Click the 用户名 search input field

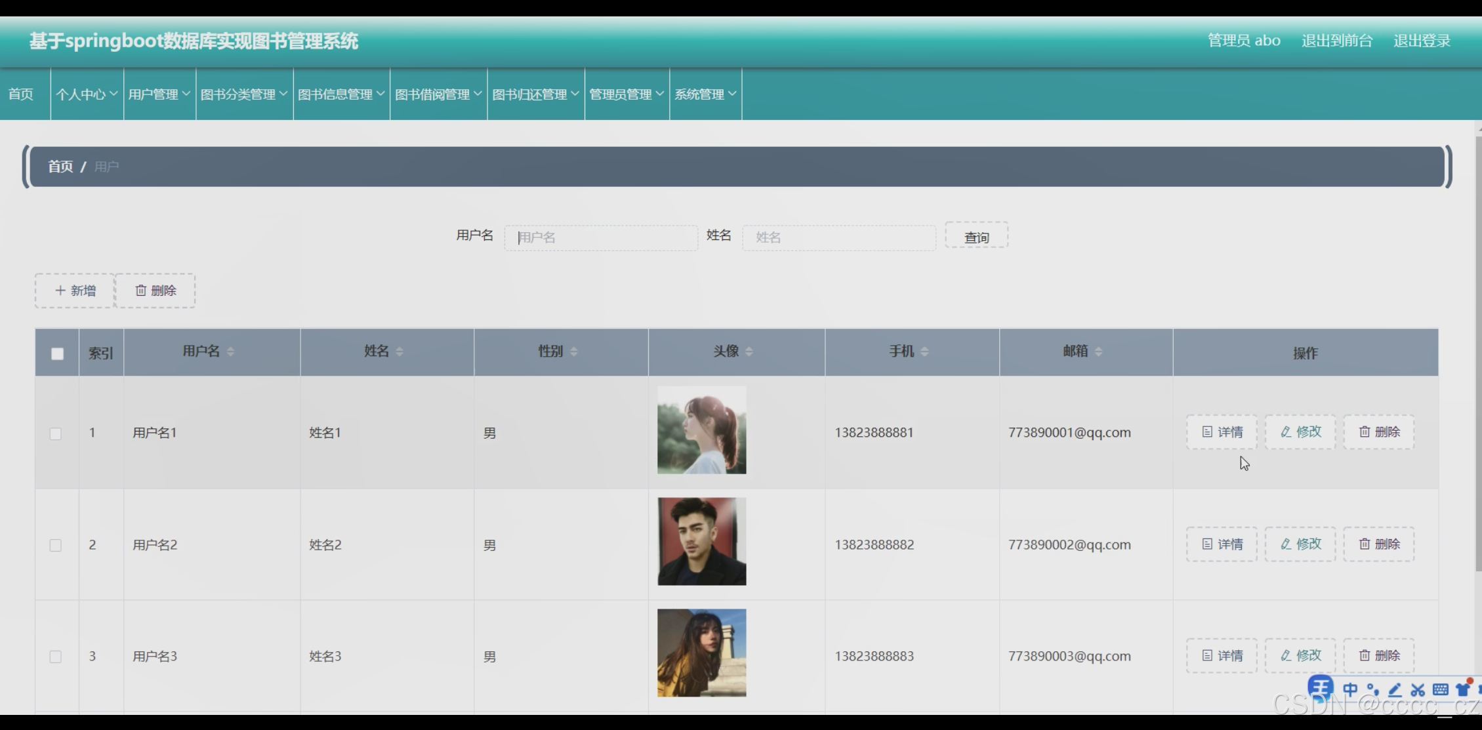coord(600,237)
